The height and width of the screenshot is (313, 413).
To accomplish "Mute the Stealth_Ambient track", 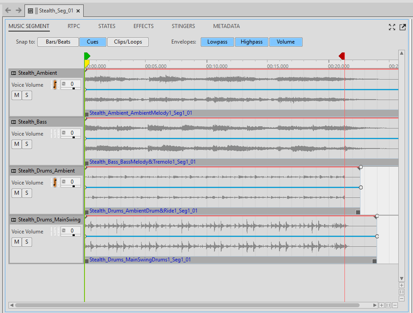I will point(16,95).
